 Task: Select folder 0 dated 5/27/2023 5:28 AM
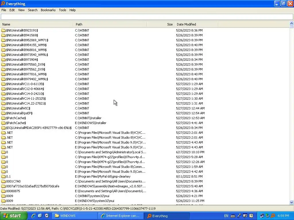[7, 157]
